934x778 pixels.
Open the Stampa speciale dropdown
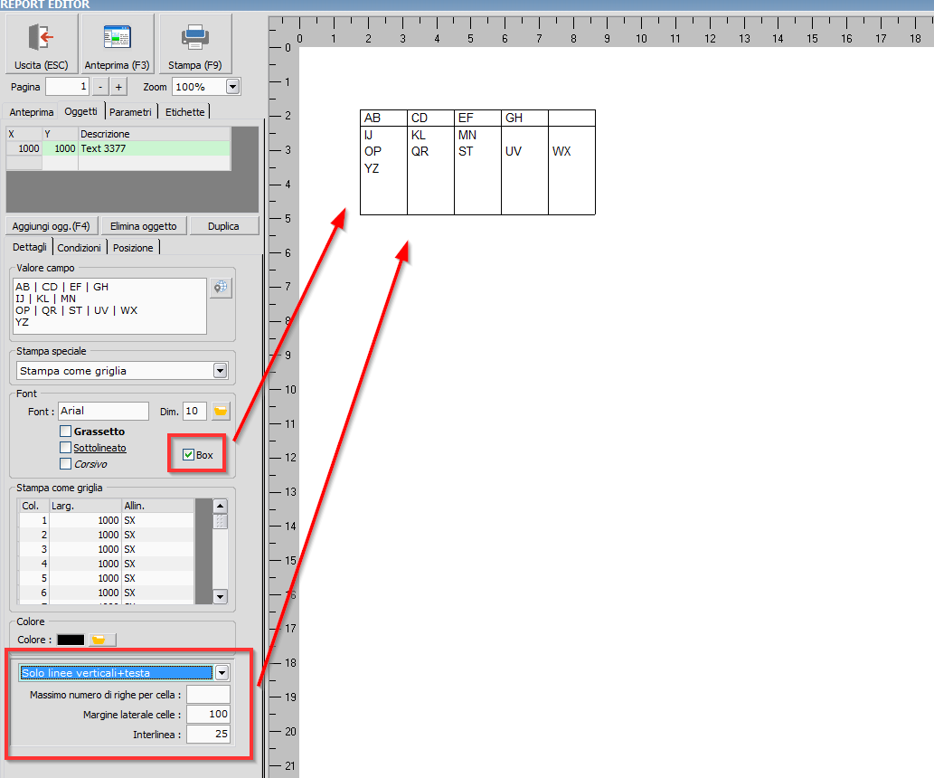[220, 371]
